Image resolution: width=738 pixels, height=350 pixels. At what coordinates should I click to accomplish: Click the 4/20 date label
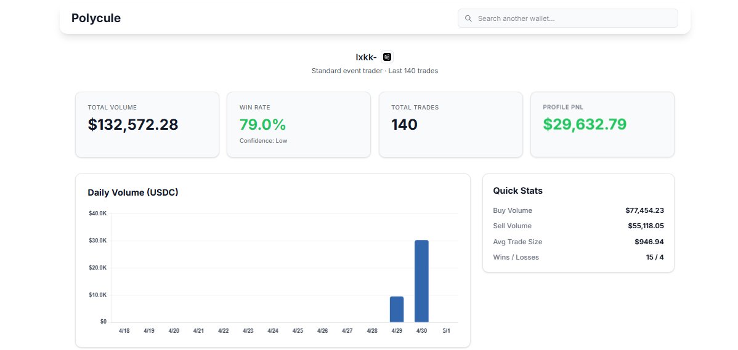174,331
